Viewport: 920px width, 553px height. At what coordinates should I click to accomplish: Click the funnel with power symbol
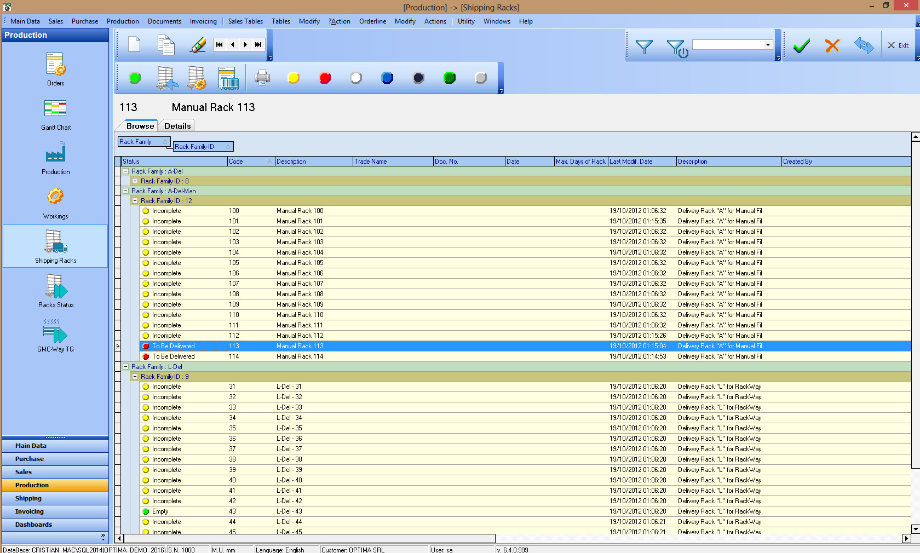click(x=677, y=48)
